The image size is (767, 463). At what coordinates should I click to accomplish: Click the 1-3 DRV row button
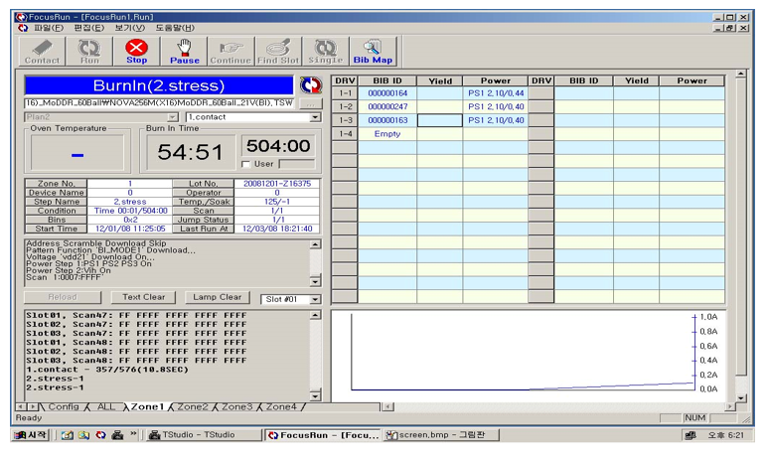pos(345,120)
